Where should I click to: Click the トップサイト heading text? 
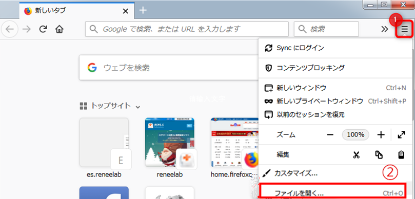111,106
